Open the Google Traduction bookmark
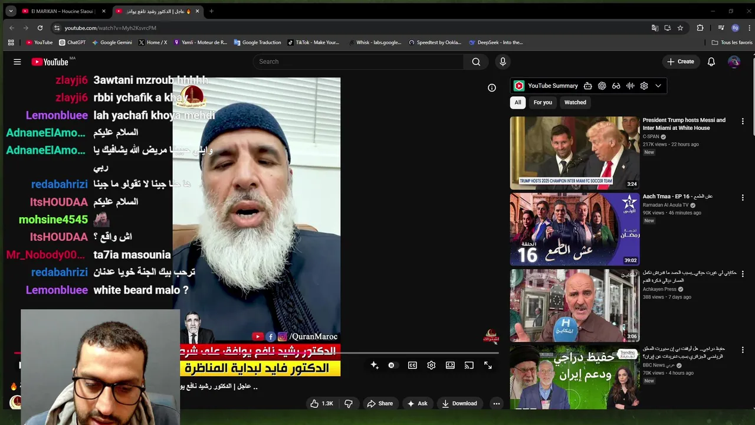Viewport: 755px width, 425px height. tap(257, 42)
